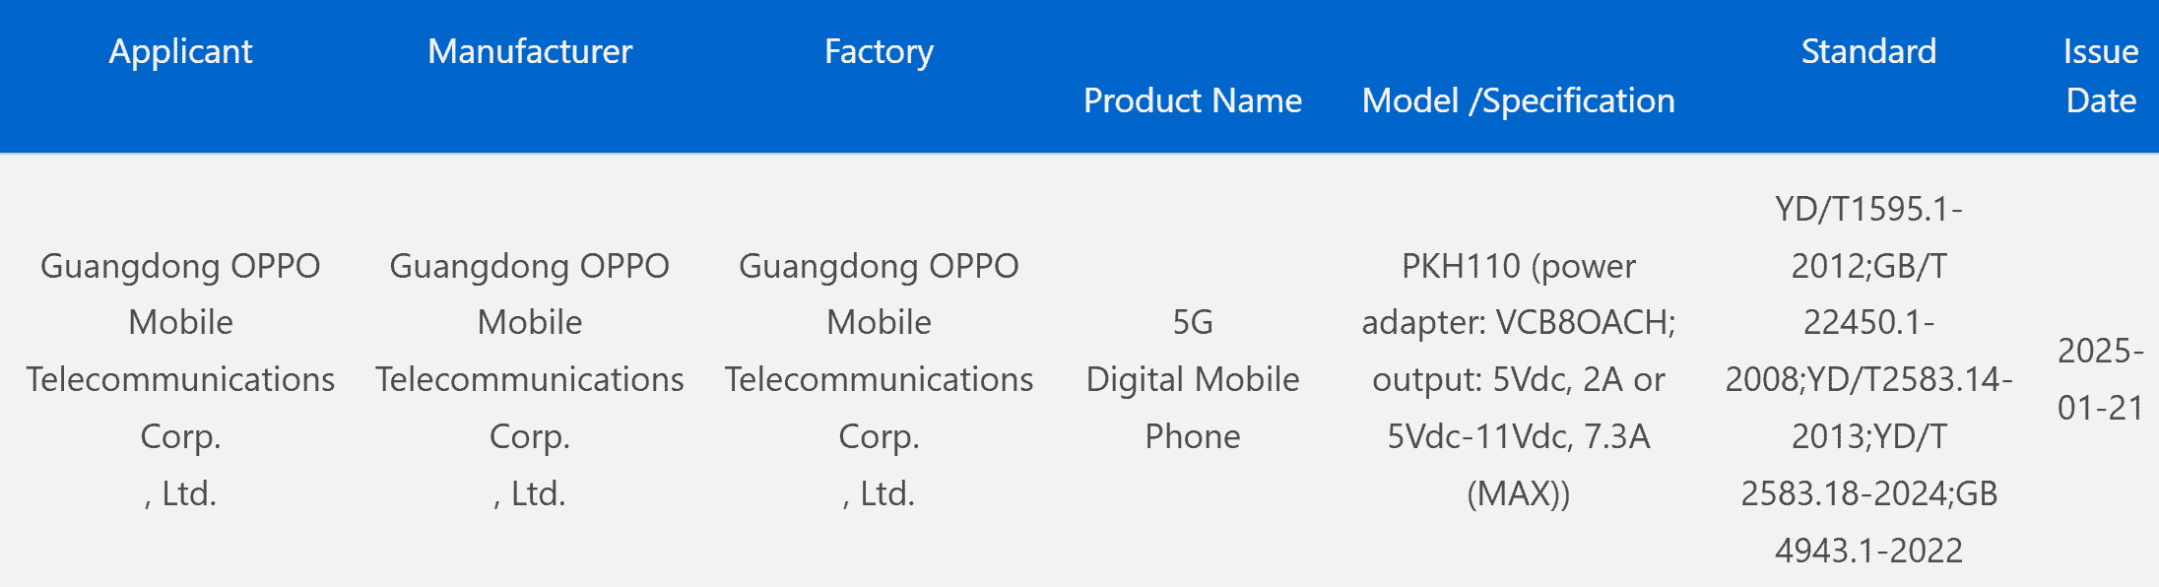The image size is (2159, 587).
Task: Select the Applicant cell Guangdong OPPO text
Action: click(x=180, y=266)
